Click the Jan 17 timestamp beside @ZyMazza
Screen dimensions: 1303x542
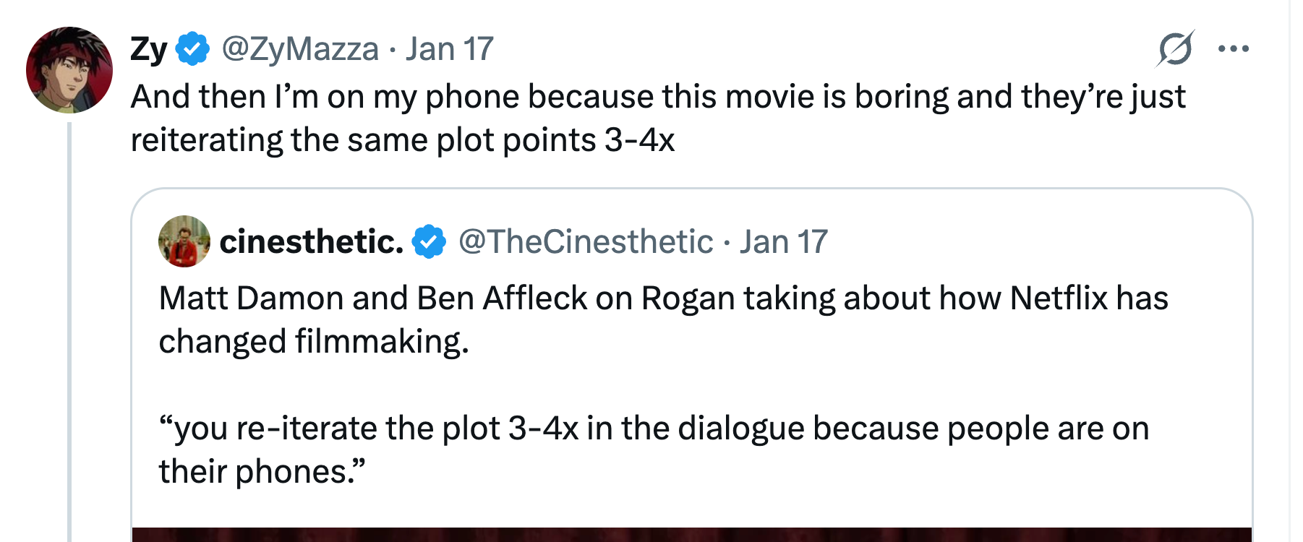point(449,49)
